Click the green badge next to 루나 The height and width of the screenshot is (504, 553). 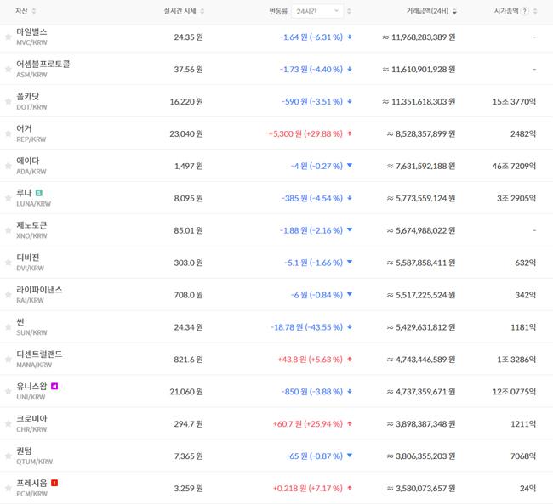[x=38, y=193]
